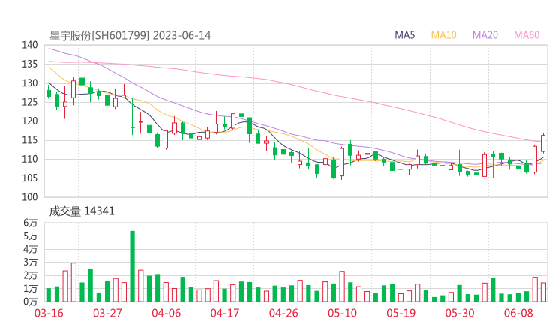Click the 100 price axis label
The image size is (555, 330).
[x=29, y=197]
